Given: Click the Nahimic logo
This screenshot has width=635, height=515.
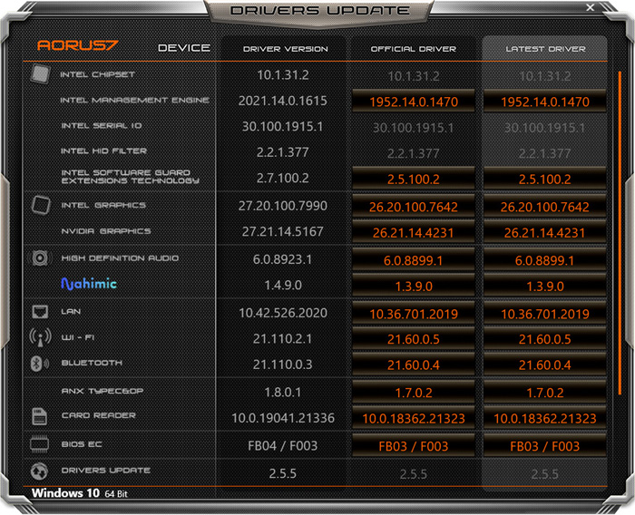Looking at the screenshot, I should [x=89, y=284].
